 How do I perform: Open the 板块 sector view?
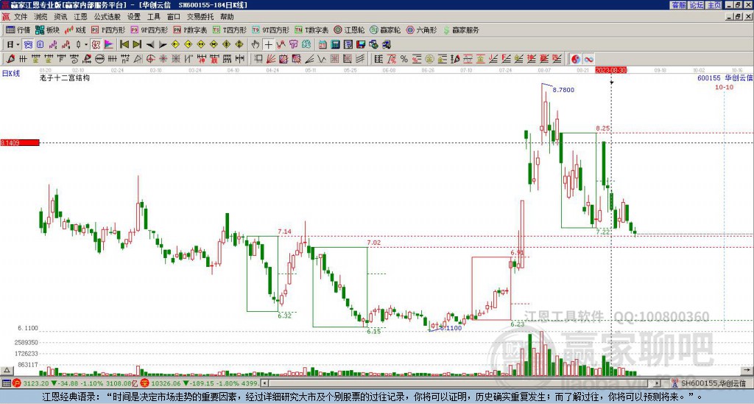47,29
